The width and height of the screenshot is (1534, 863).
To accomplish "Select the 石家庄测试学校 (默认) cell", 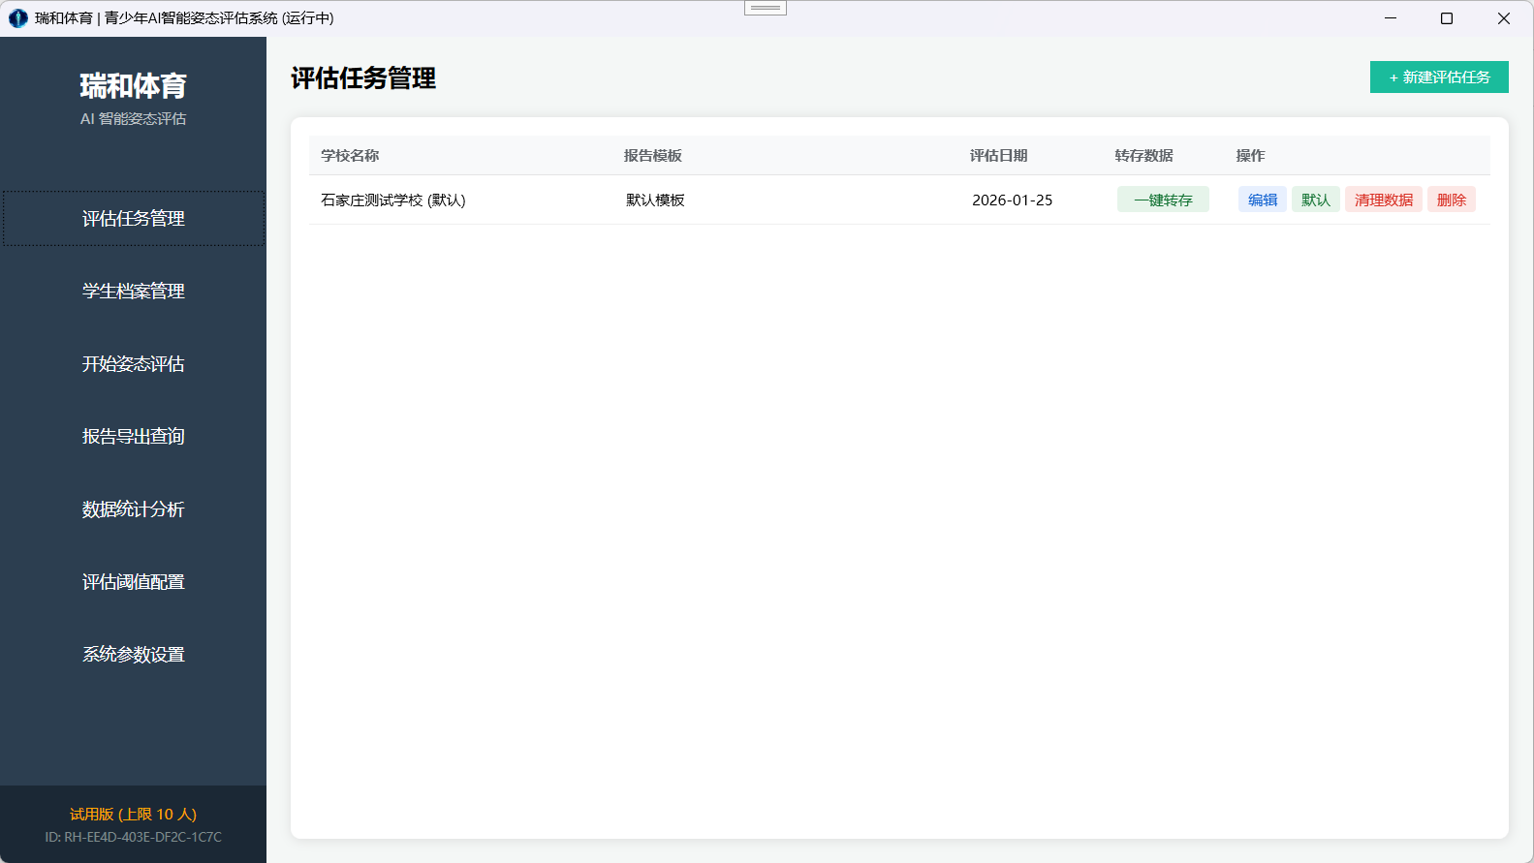I will (x=393, y=200).
